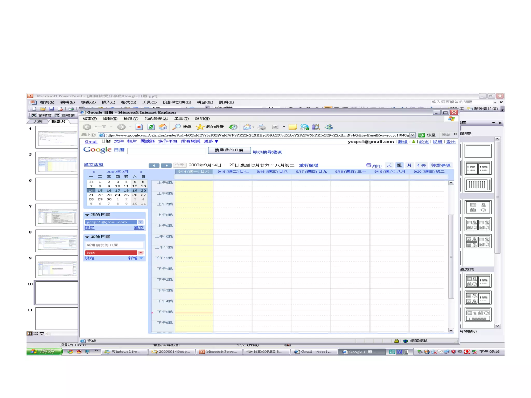The width and height of the screenshot is (531, 398).
Task: Click the 搜尋我的日曆 button
Action: point(229,150)
